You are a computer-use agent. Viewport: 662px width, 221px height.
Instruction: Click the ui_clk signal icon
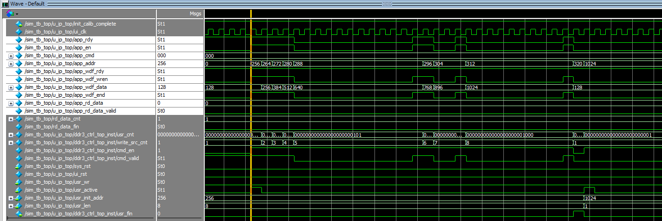tap(19, 32)
